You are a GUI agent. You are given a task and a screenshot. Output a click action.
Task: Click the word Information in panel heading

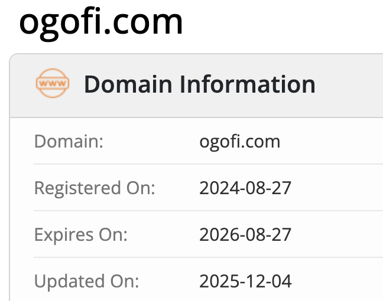pyautogui.click(x=247, y=84)
